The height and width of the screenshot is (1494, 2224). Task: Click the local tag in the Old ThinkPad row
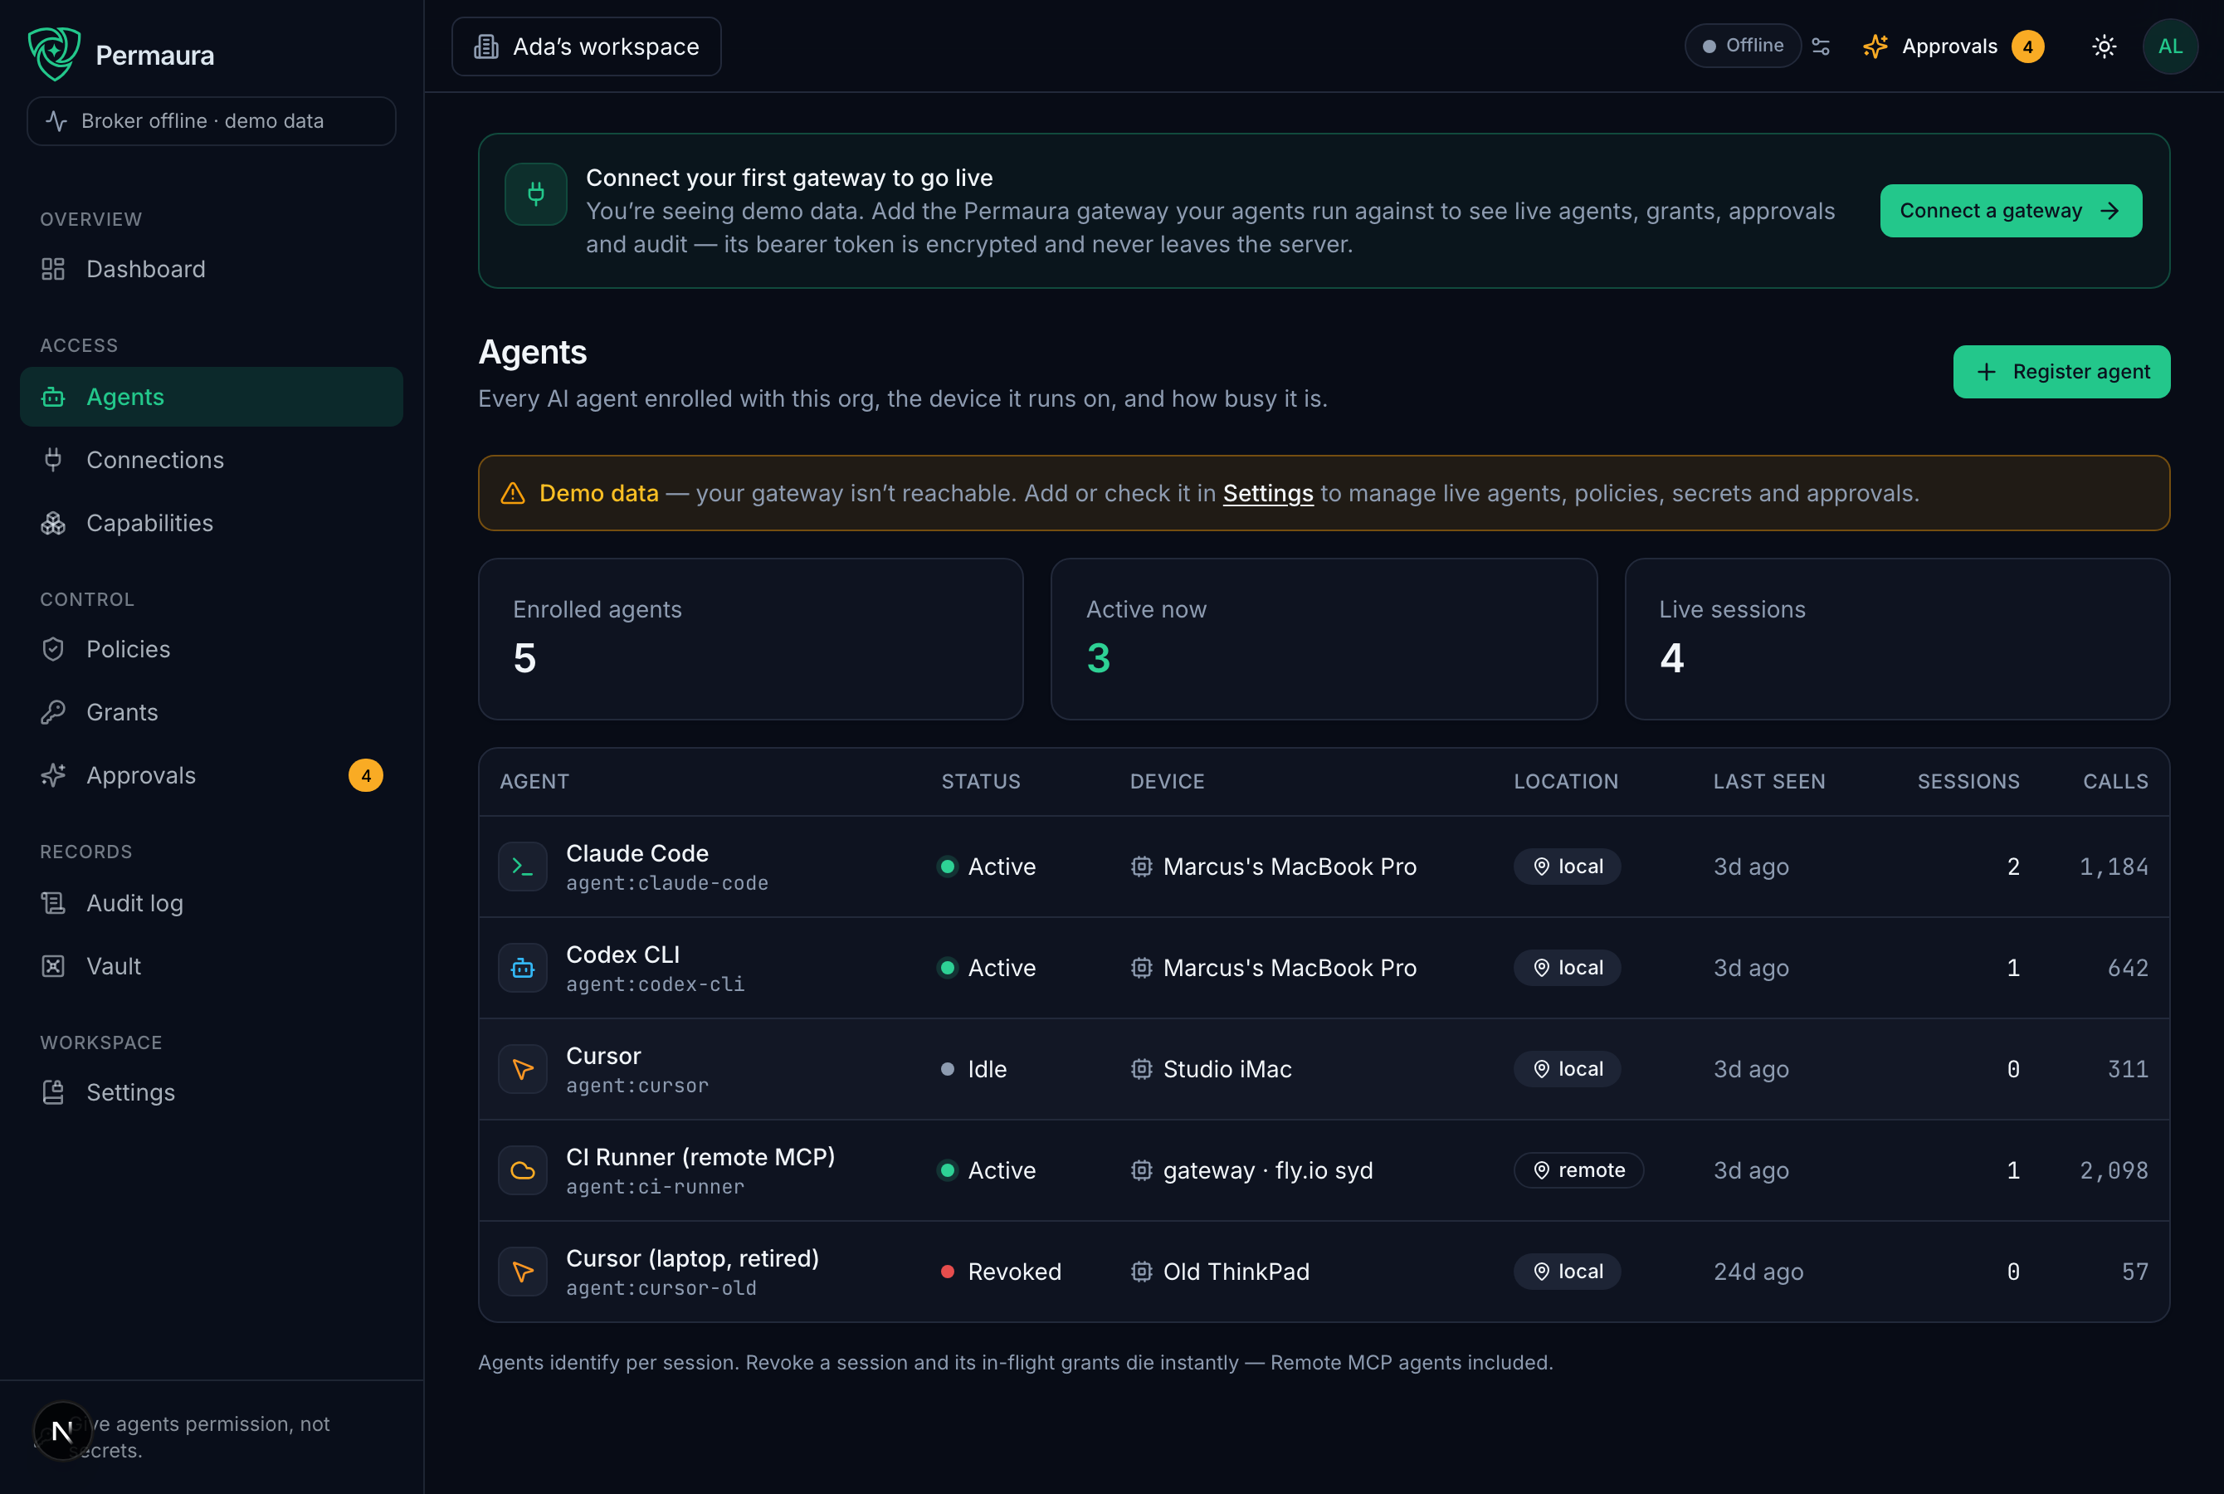pos(1567,1272)
